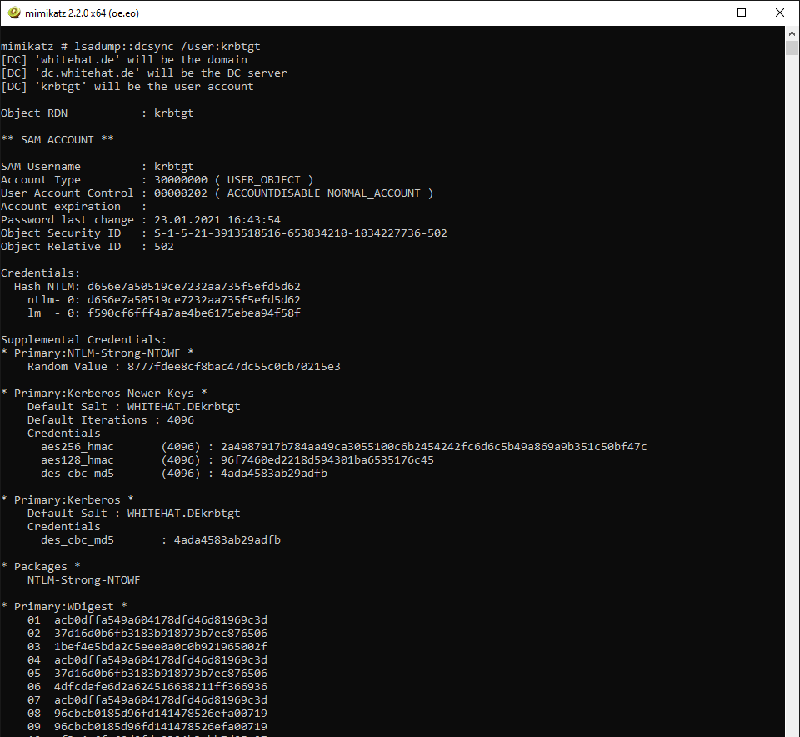Click WDigest entry 05 hash
The image size is (800, 737).
point(161,673)
